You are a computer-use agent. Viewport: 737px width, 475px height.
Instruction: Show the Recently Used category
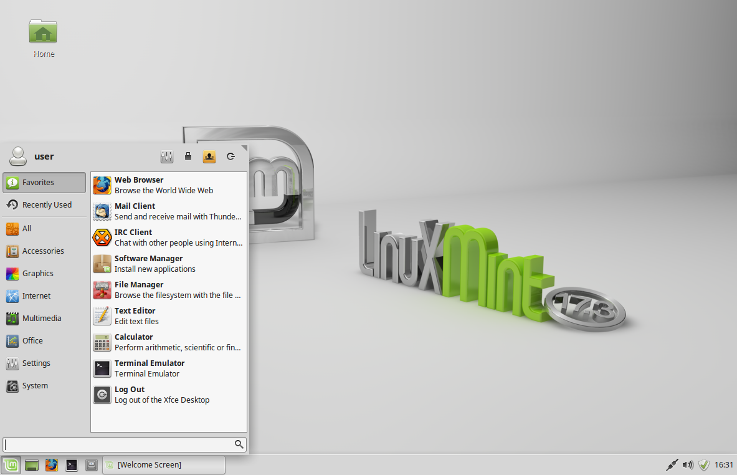point(44,205)
